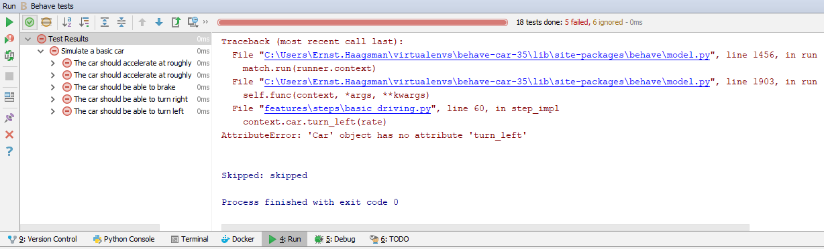Viewport: 824px width, 249px height.
Task: Open the Terminal tool tab
Action: (189, 239)
